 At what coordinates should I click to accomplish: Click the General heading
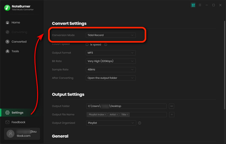pyautogui.click(x=60, y=136)
